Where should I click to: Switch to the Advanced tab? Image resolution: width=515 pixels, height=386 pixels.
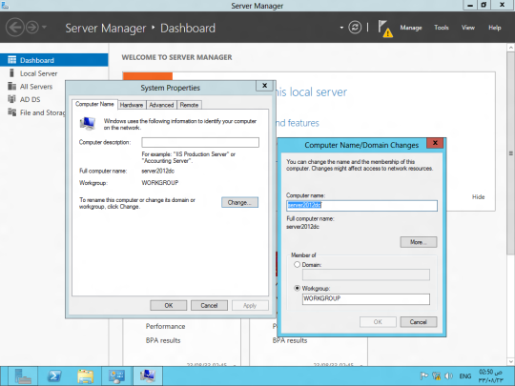[161, 105]
